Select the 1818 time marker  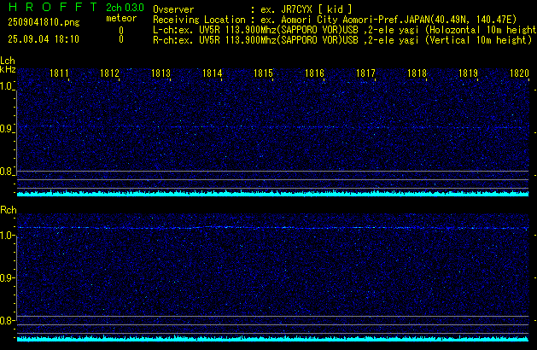click(x=417, y=73)
